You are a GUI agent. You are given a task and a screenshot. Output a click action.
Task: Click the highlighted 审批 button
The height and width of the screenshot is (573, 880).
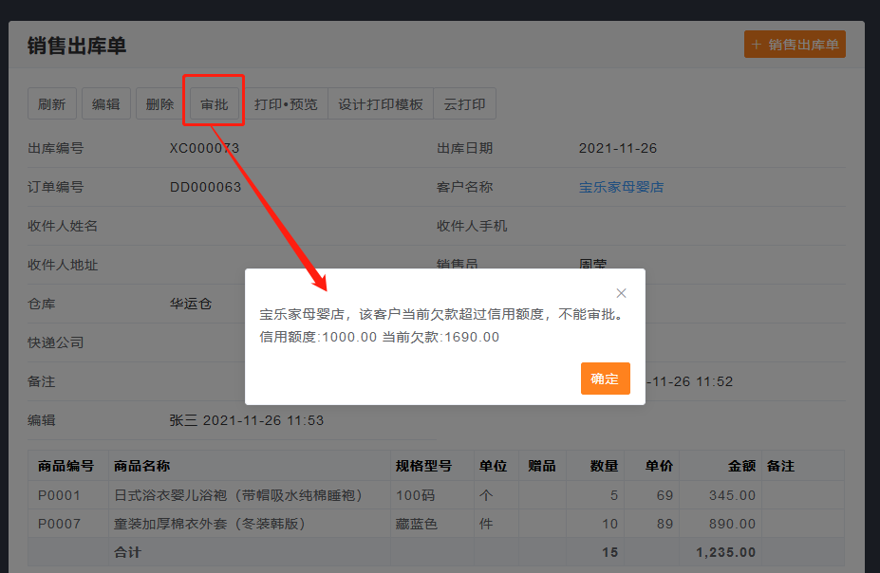coord(215,104)
